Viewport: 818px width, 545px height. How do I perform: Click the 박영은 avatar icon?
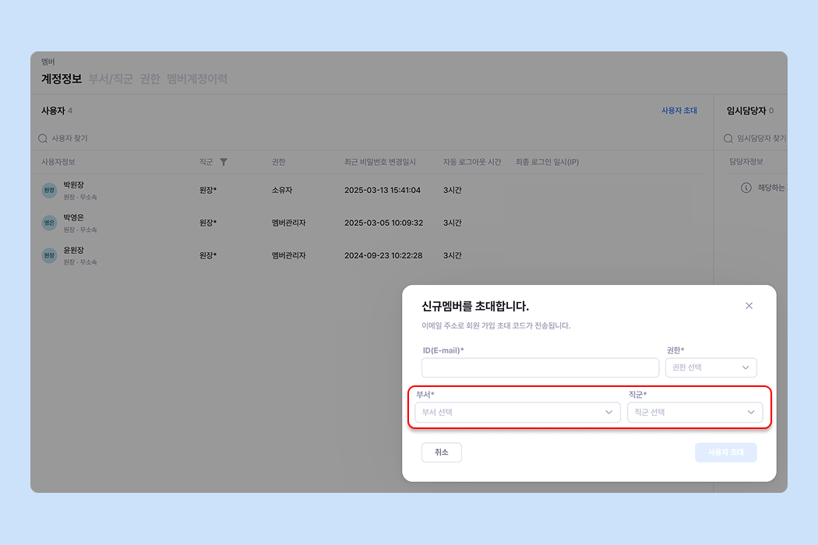pyautogui.click(x=49, y=223)
